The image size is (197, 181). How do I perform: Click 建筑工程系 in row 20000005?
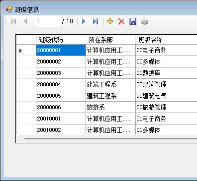pyautogui.click(x=110, y=96)
